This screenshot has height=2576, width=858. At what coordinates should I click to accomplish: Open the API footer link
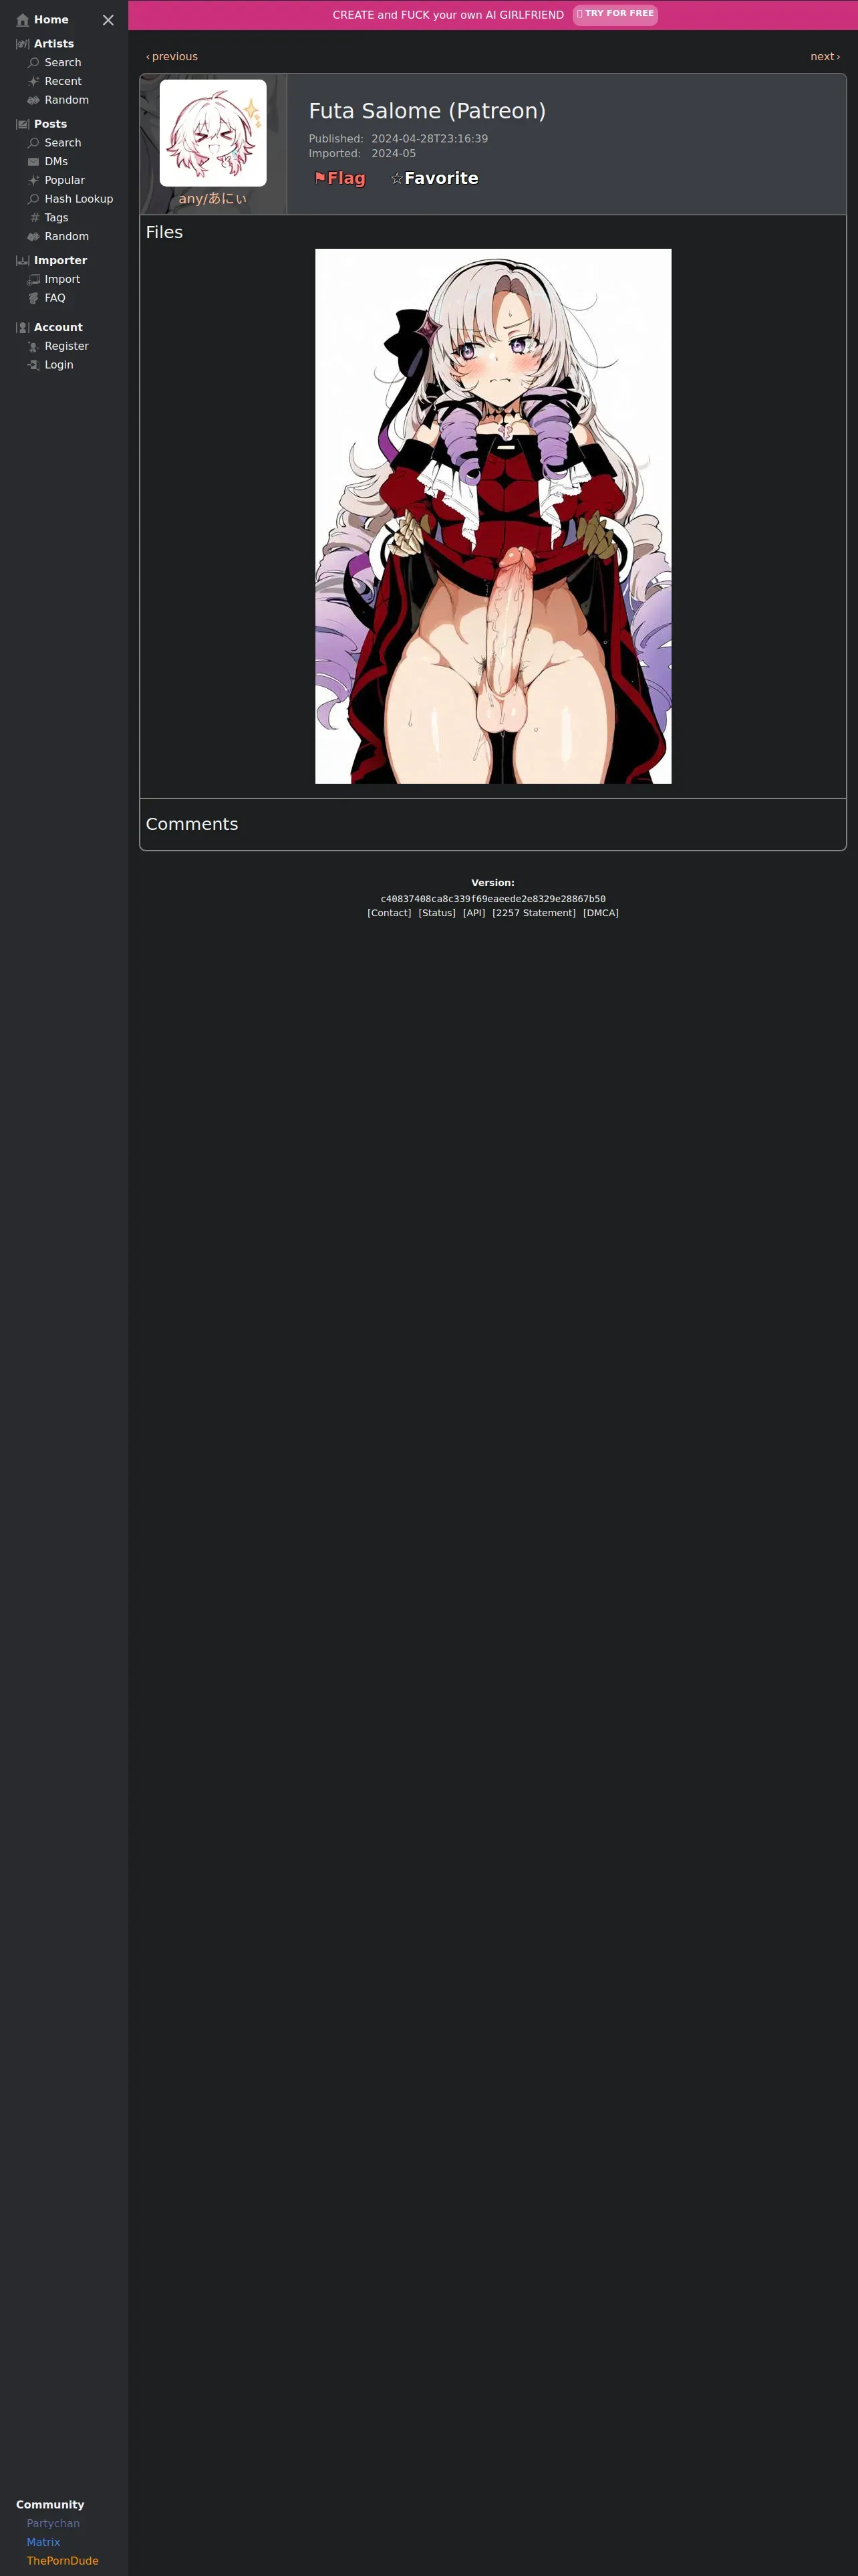click(x=474, y=913)
